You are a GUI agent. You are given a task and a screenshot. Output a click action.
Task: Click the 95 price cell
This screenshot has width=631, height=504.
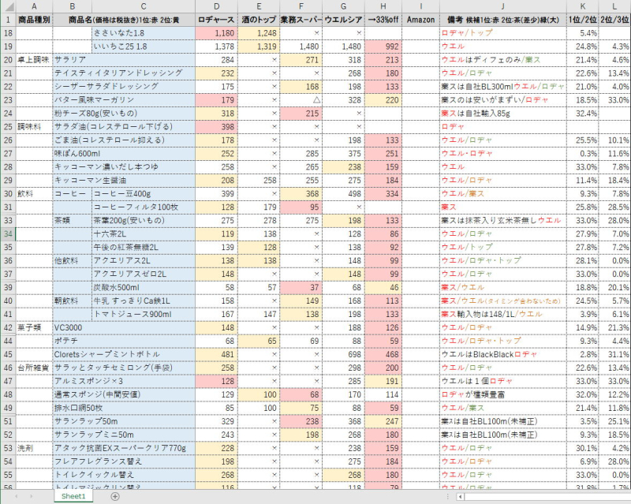(x=301, y=207)
